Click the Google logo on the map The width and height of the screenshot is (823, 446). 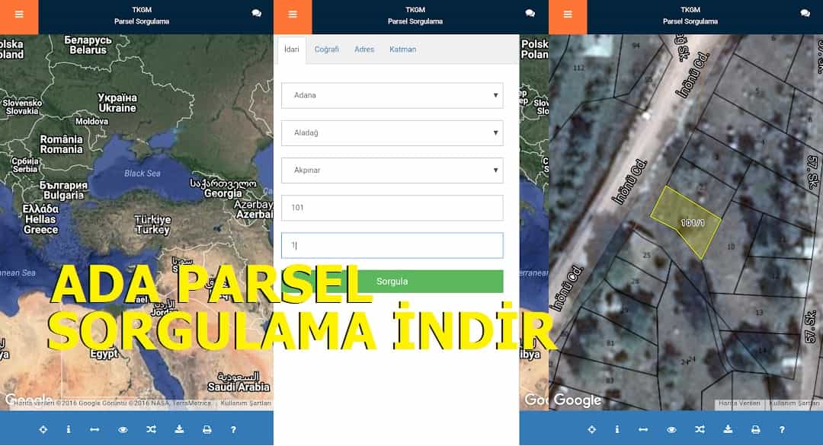[x=577, y=400]
